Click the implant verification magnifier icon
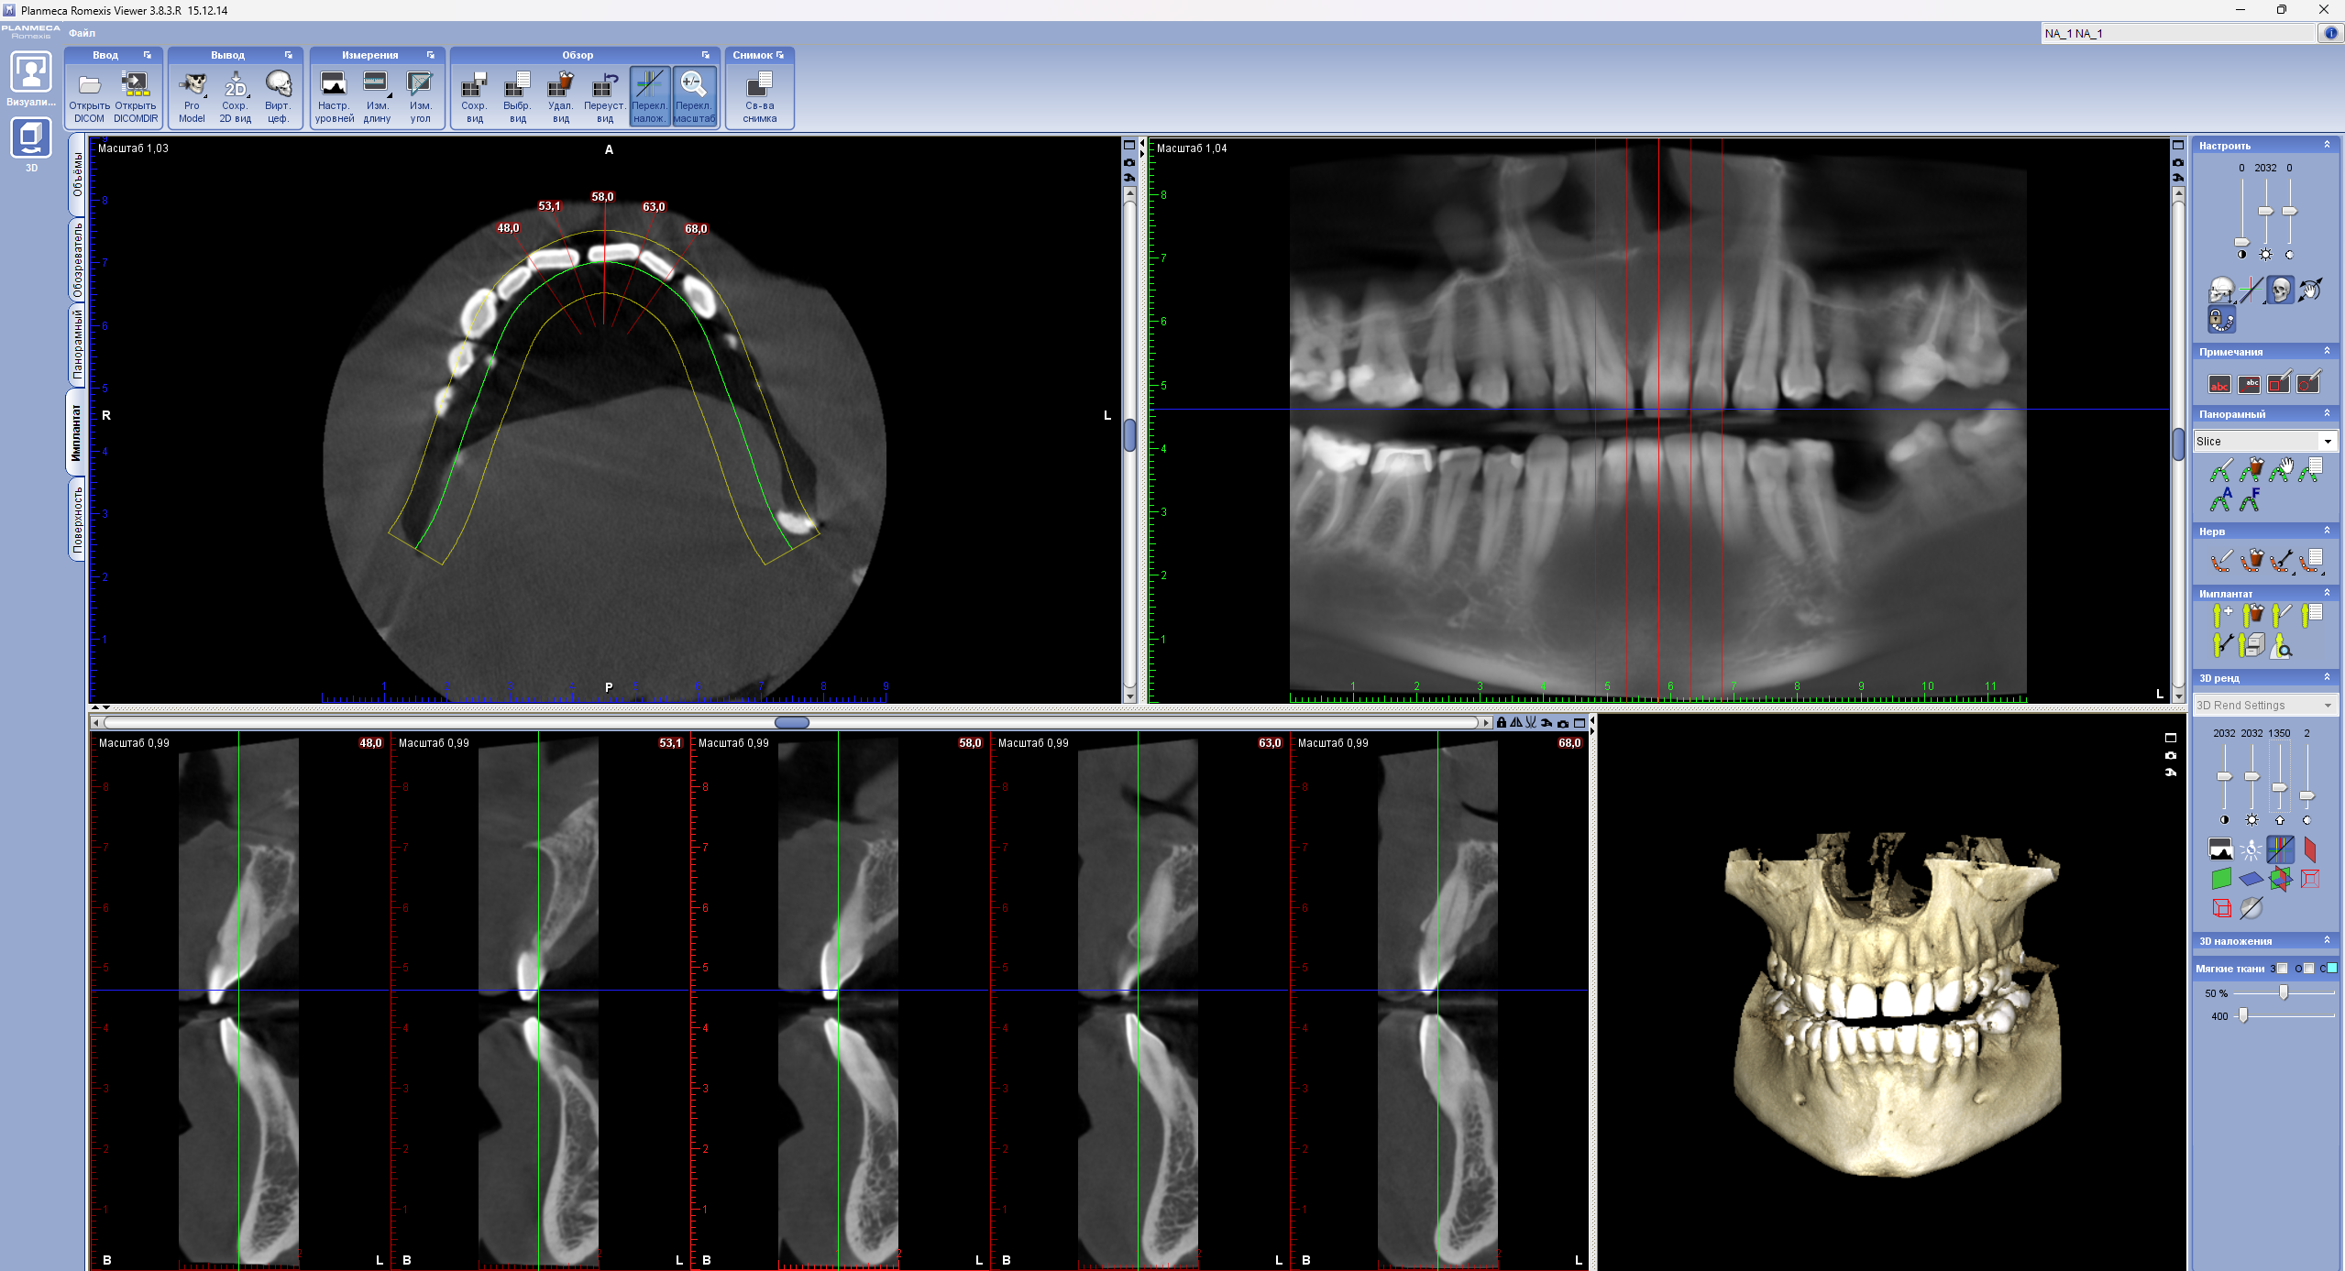The height and width of the screenshot is (1271, 2345). [x=2281, y=646]
